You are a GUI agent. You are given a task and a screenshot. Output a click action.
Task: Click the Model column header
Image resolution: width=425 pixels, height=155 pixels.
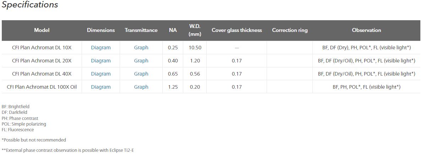pyautogui.click(x=42, y=30)
